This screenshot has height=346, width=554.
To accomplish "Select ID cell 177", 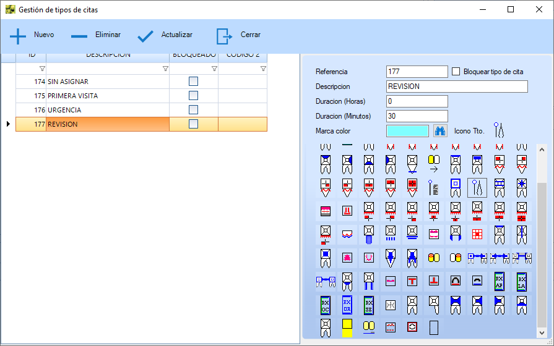I will (31, 124).
